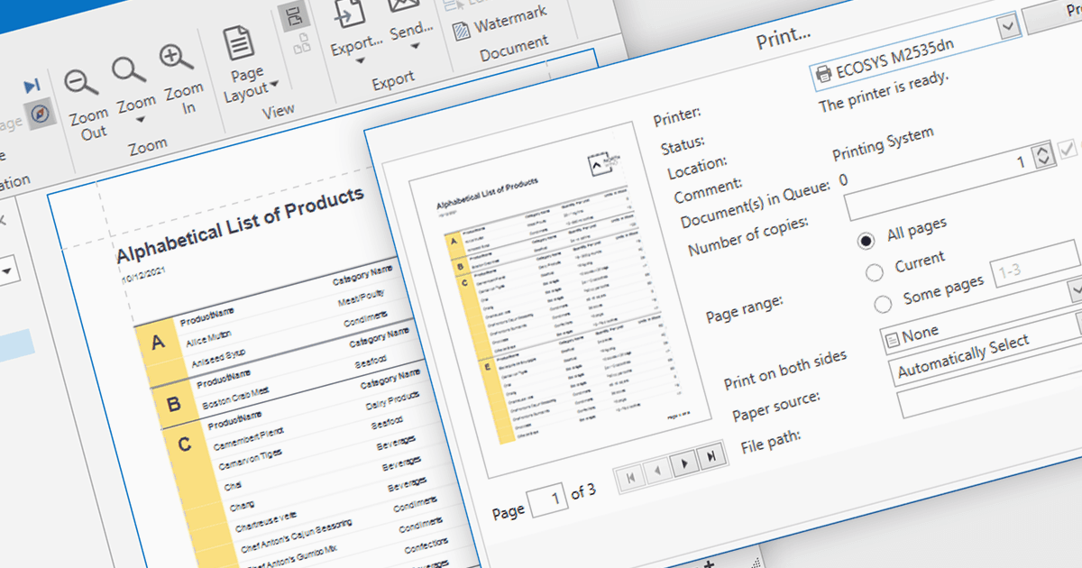Click 'Dairy Products' category text
The height and width of the screenshot is (568, 1082).
393,400
